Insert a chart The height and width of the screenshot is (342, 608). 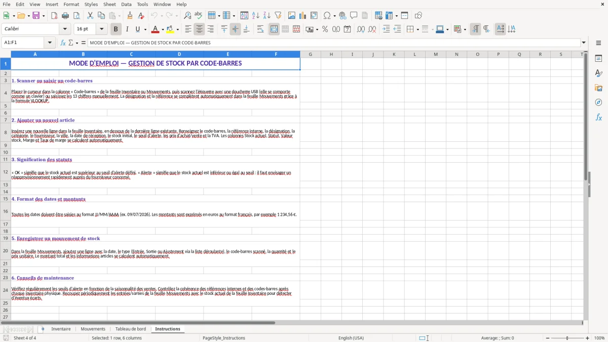(303, 16)
